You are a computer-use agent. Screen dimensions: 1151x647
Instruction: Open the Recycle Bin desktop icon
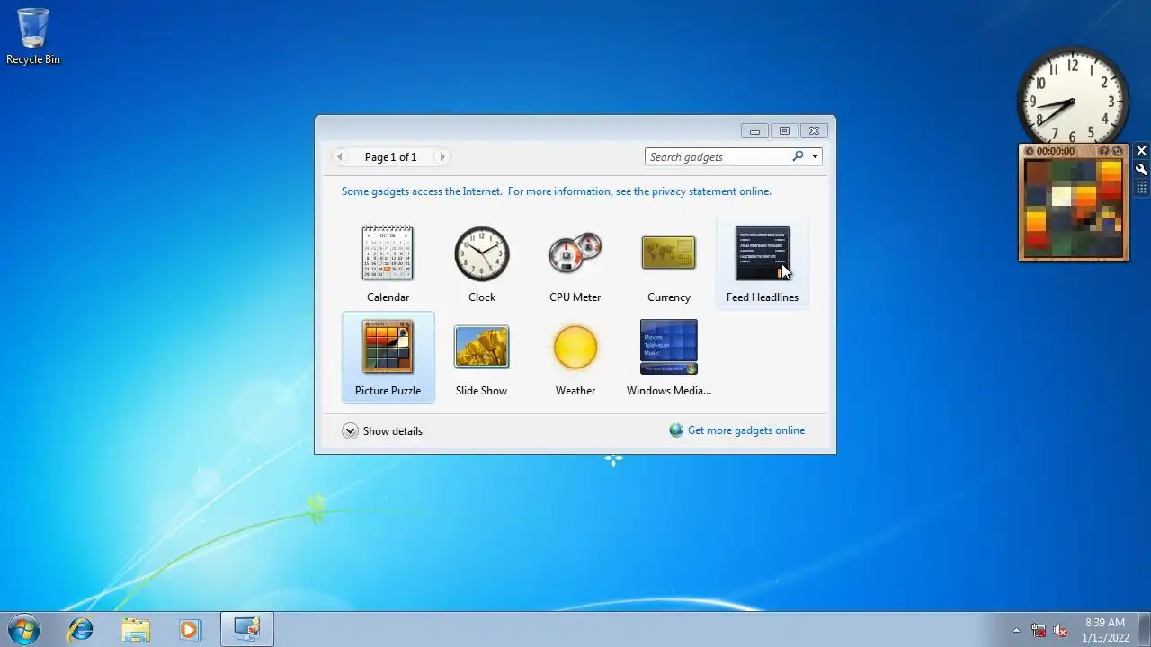pos(33,36)
